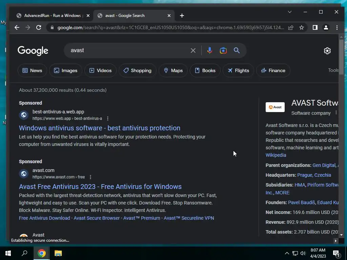Open more options for avast.com ad
This screenshot has height=260, width=347.
(x=90, y=177)
